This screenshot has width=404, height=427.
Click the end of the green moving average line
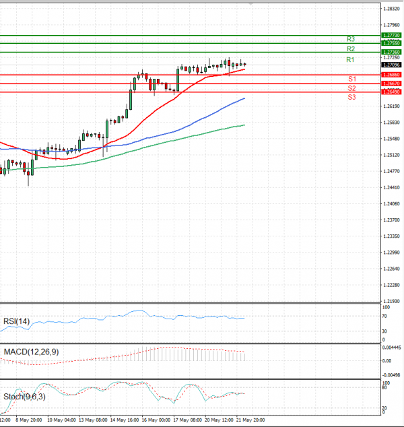[x=244, y=125]
